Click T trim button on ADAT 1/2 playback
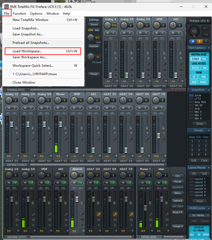 pyautogui.click(x=115, y=133)
